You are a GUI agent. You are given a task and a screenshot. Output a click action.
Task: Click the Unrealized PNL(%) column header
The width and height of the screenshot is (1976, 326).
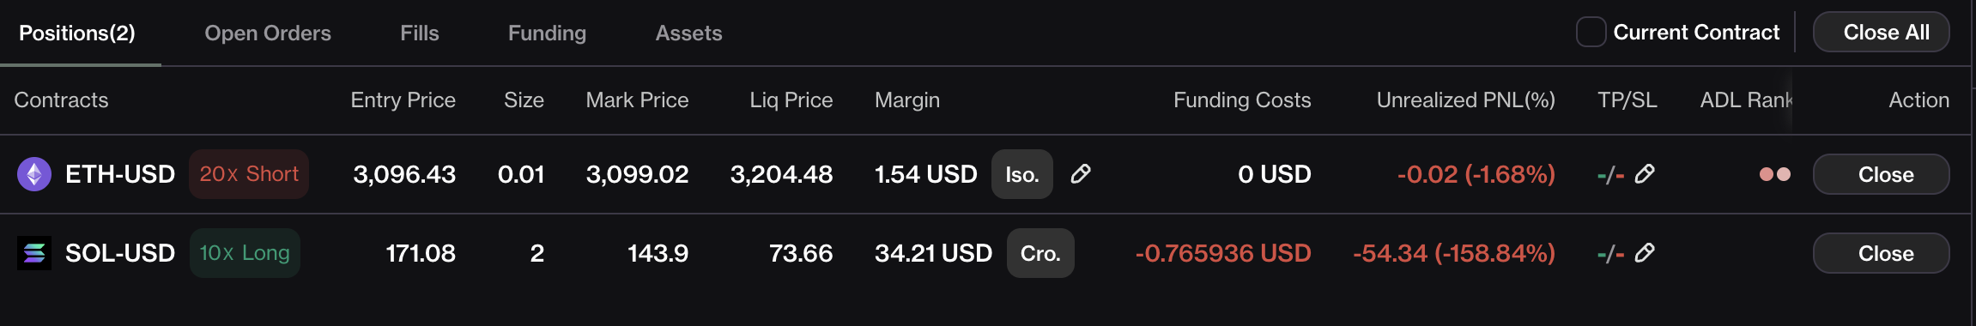pyautogui.click(x=1465, y=100)
